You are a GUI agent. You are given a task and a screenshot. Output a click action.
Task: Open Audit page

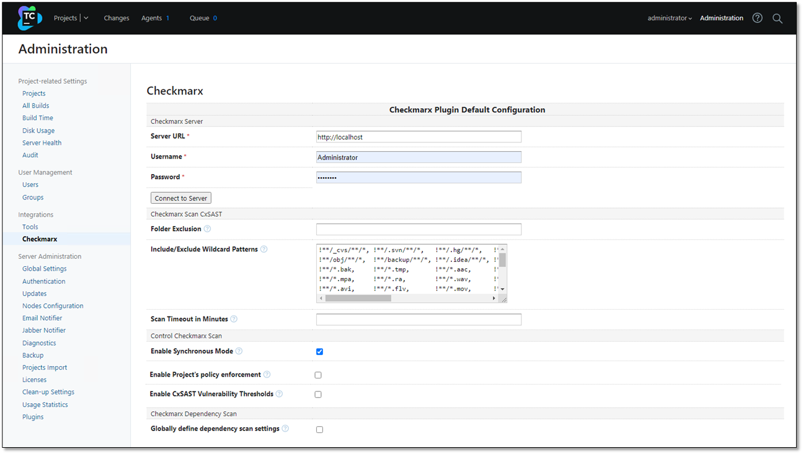tap(30, 155)
